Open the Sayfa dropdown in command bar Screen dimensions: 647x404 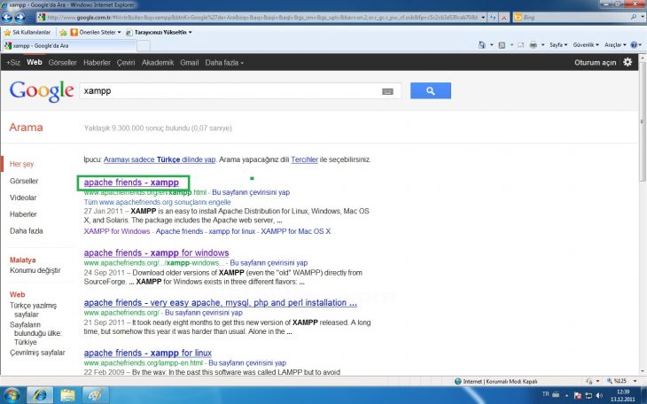[x=559, y=44]
